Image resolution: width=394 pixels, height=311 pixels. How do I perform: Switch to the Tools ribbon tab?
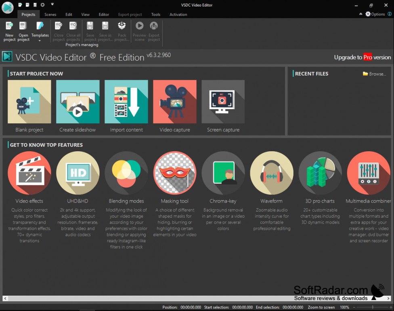[156, 15]
